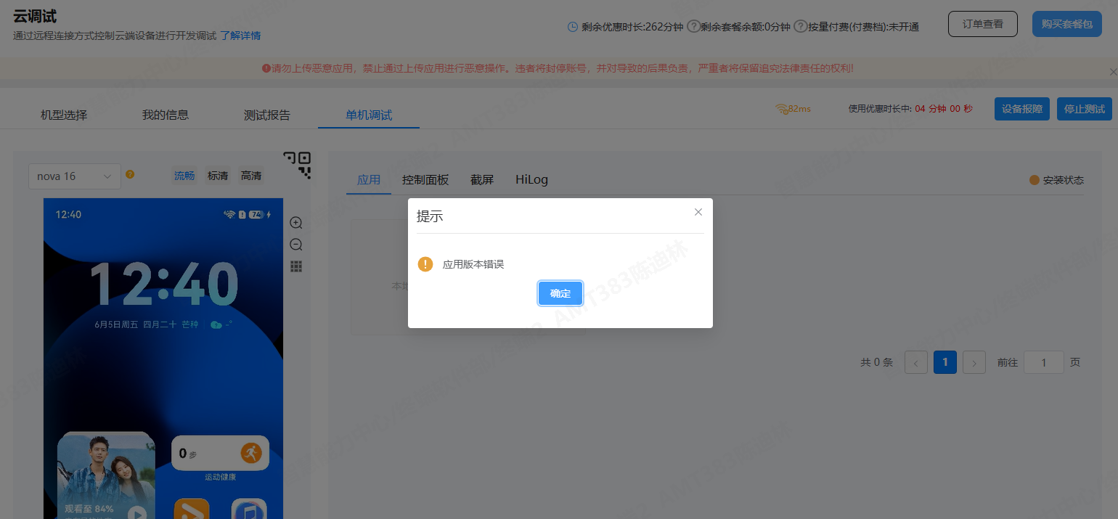
Task: Click the running figure icon in widget
Action: click(251, 454)
